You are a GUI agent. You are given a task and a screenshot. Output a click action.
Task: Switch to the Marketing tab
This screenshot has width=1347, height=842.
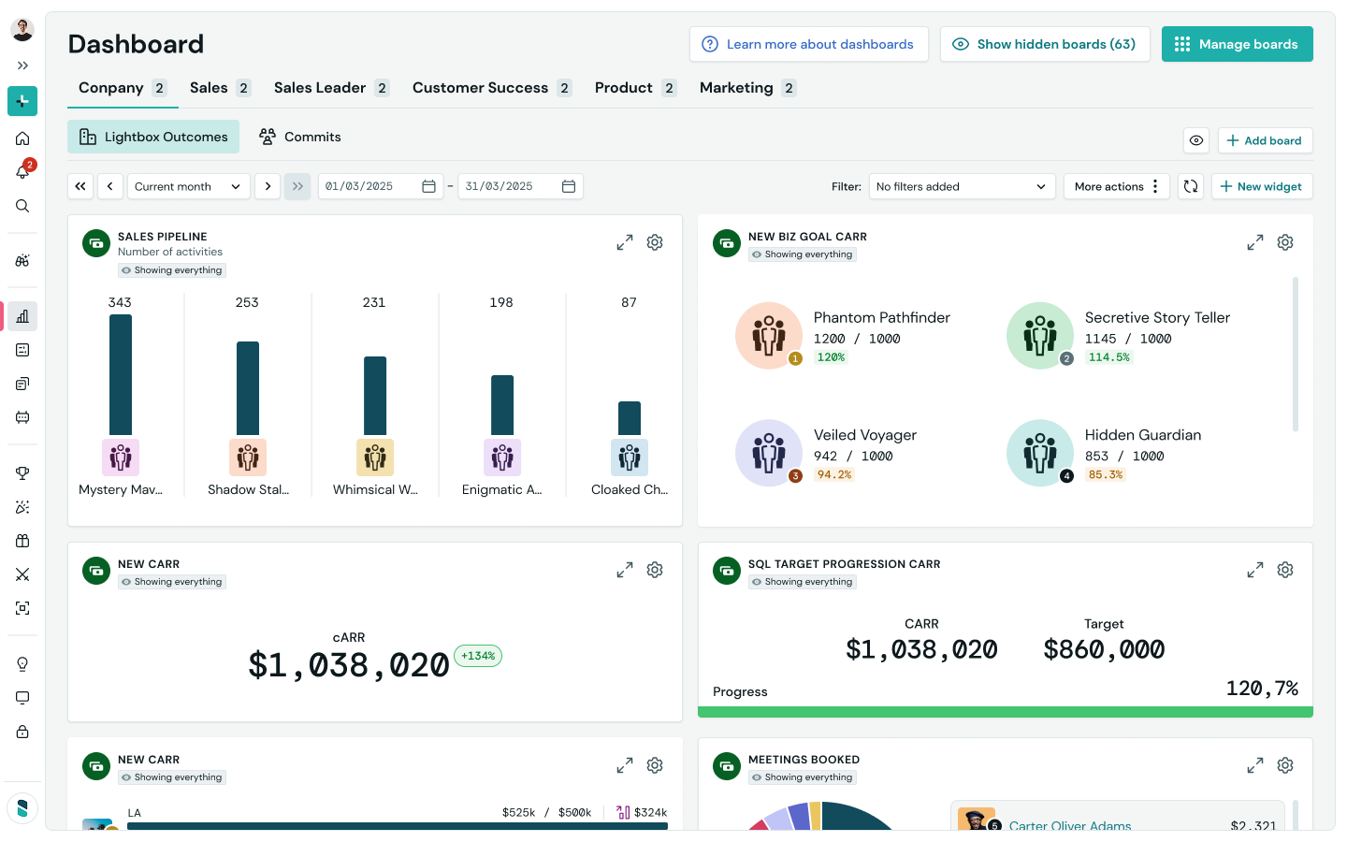747,88
